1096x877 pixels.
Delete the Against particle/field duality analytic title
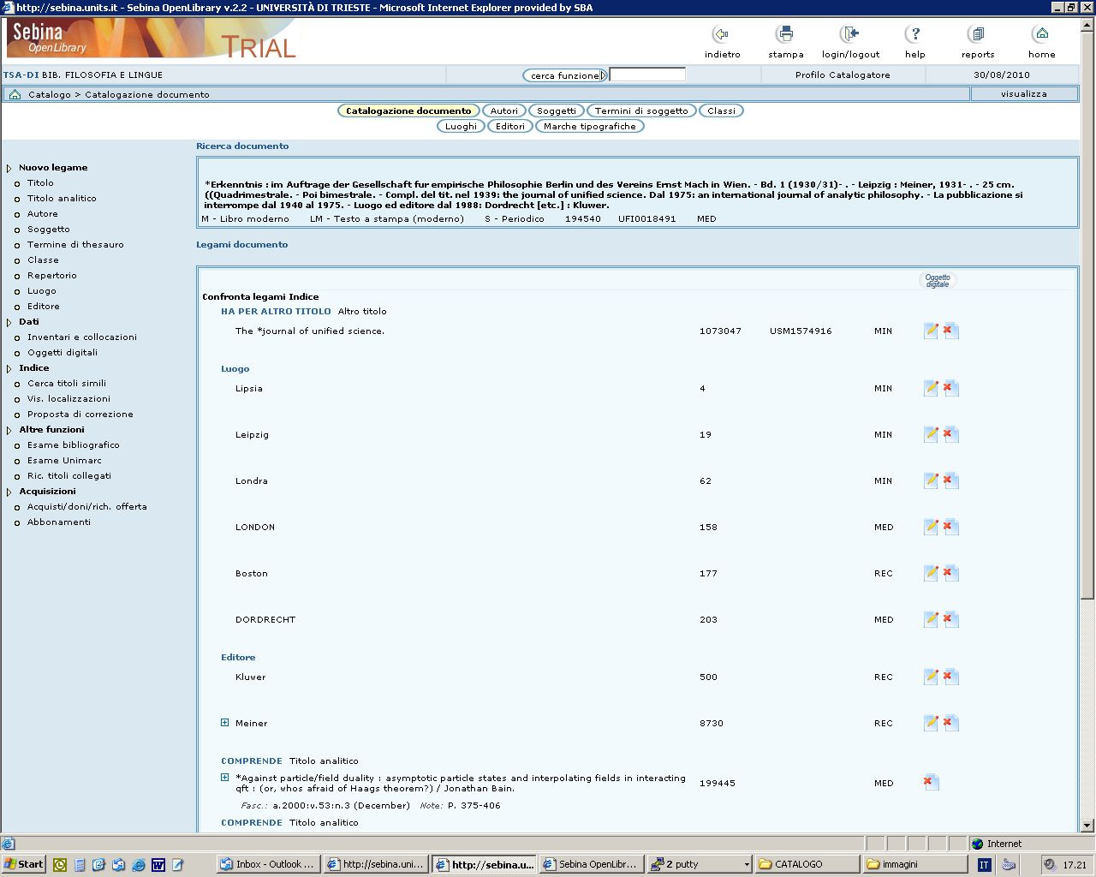pyautogui.click(x=931, y=782)
